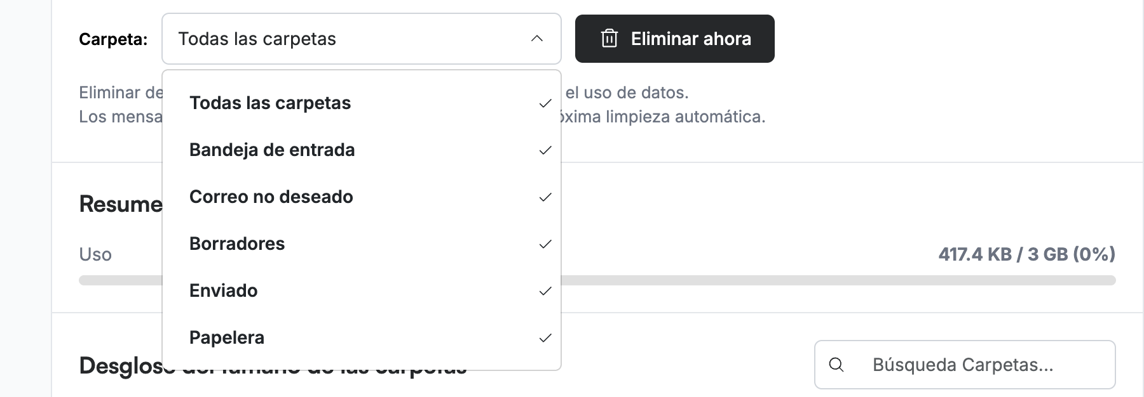Screen dimensions: 1144x397
Task: Click the checkmark beside Correo no deseado
Action: click(545, 197)
